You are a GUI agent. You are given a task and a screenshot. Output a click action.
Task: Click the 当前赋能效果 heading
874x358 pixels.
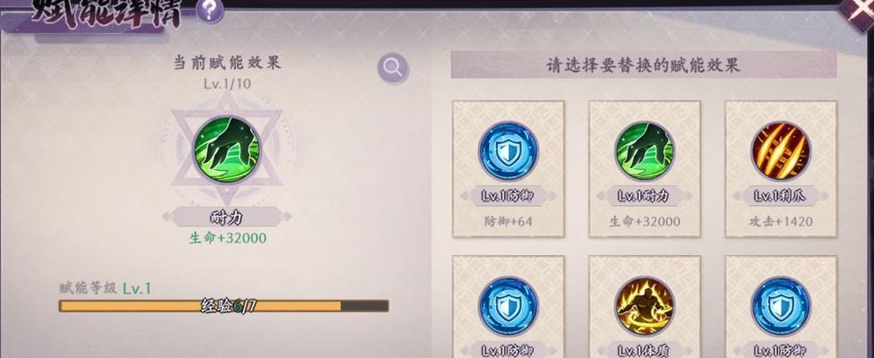(x=227, y=63)
